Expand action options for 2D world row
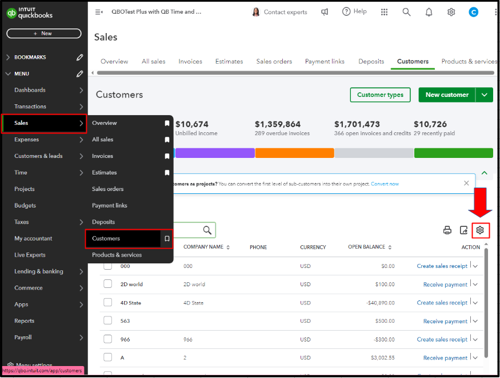 click(x=475, y=284)
